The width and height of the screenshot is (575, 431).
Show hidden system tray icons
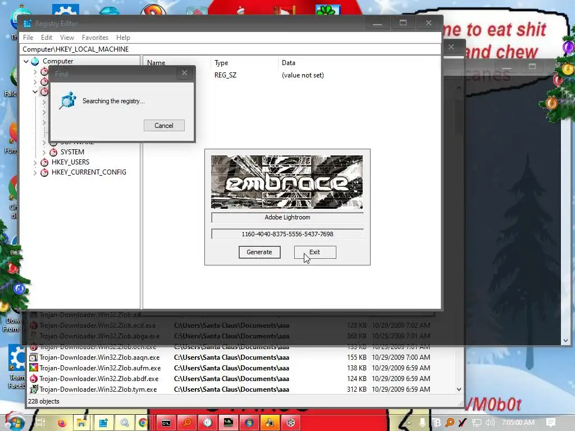tap(409, 423)
